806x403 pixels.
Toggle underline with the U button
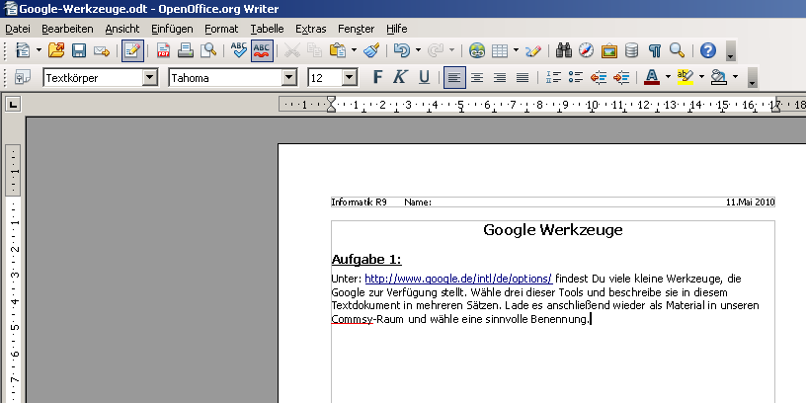point(424,78)
